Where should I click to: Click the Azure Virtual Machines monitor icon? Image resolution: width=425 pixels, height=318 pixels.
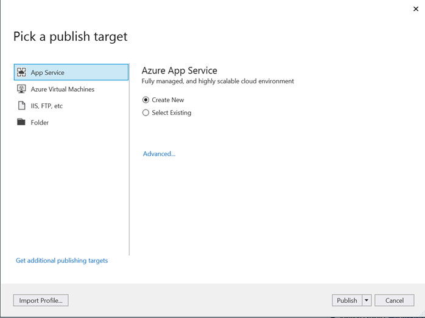click(x=21, y=89)
